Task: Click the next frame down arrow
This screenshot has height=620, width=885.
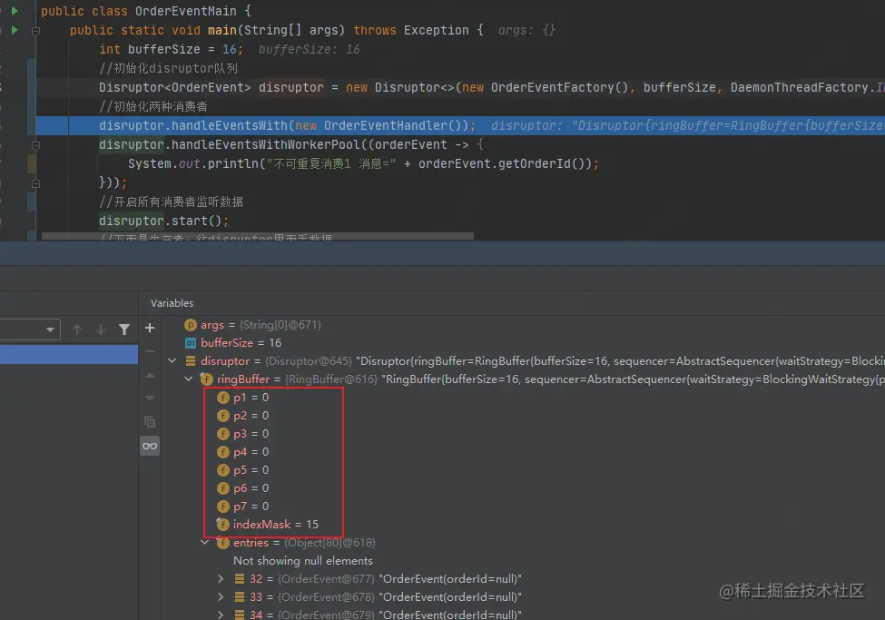Action: [x=101, y=330]
